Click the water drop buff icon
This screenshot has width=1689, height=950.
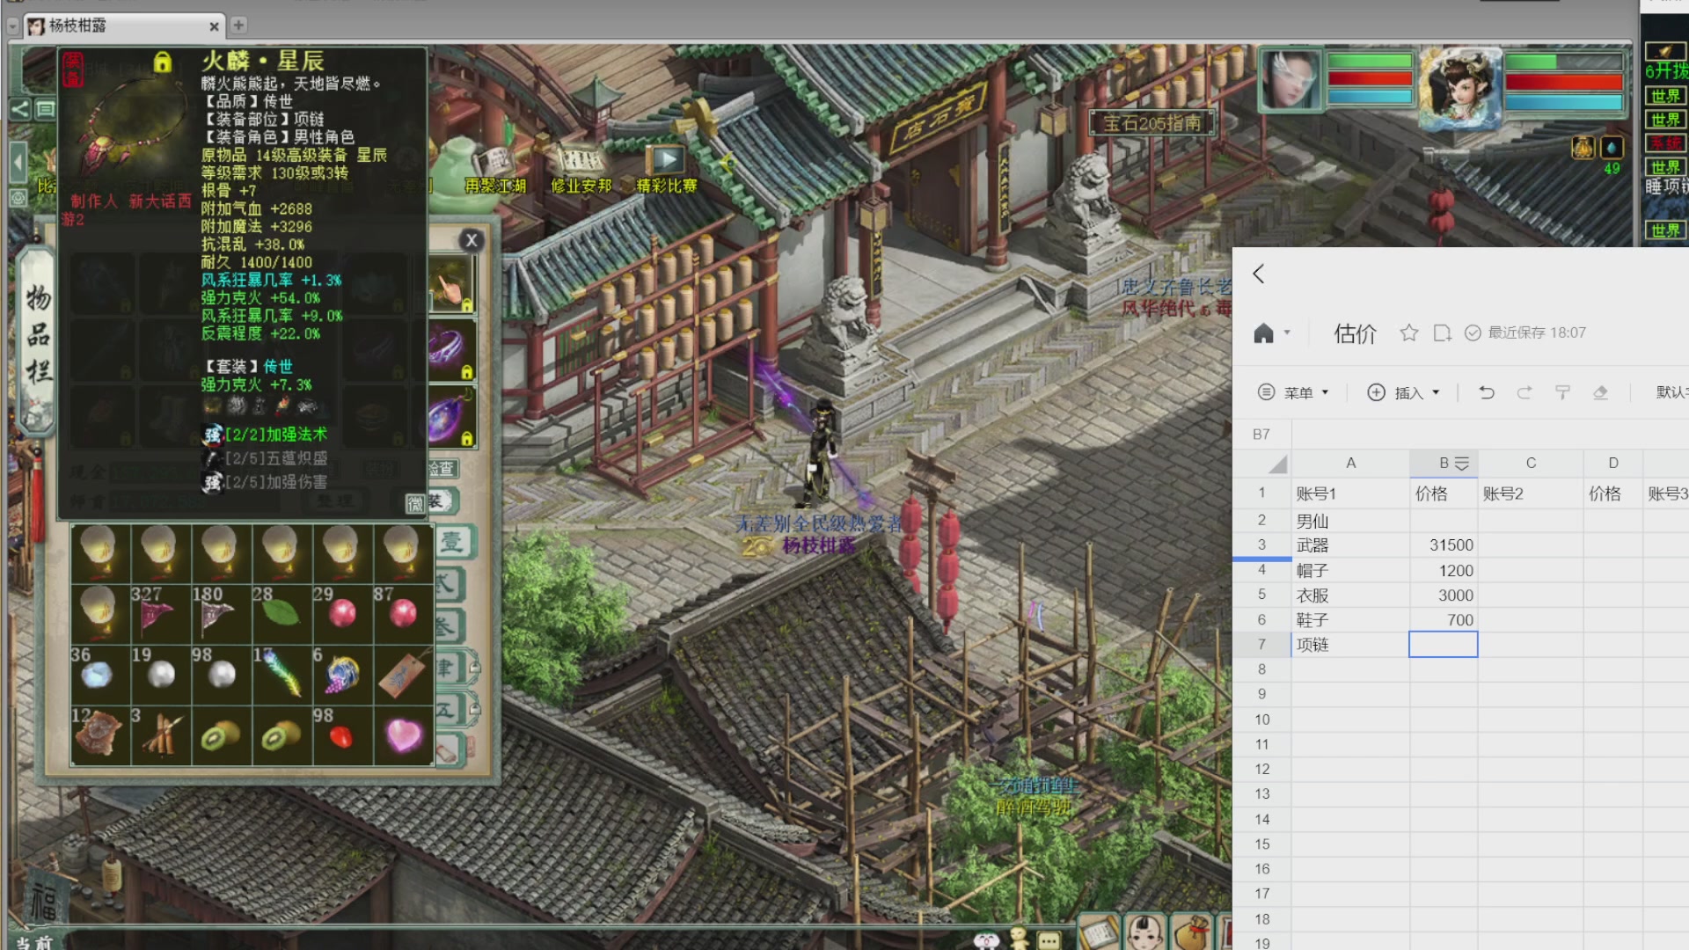[1612, 148]
